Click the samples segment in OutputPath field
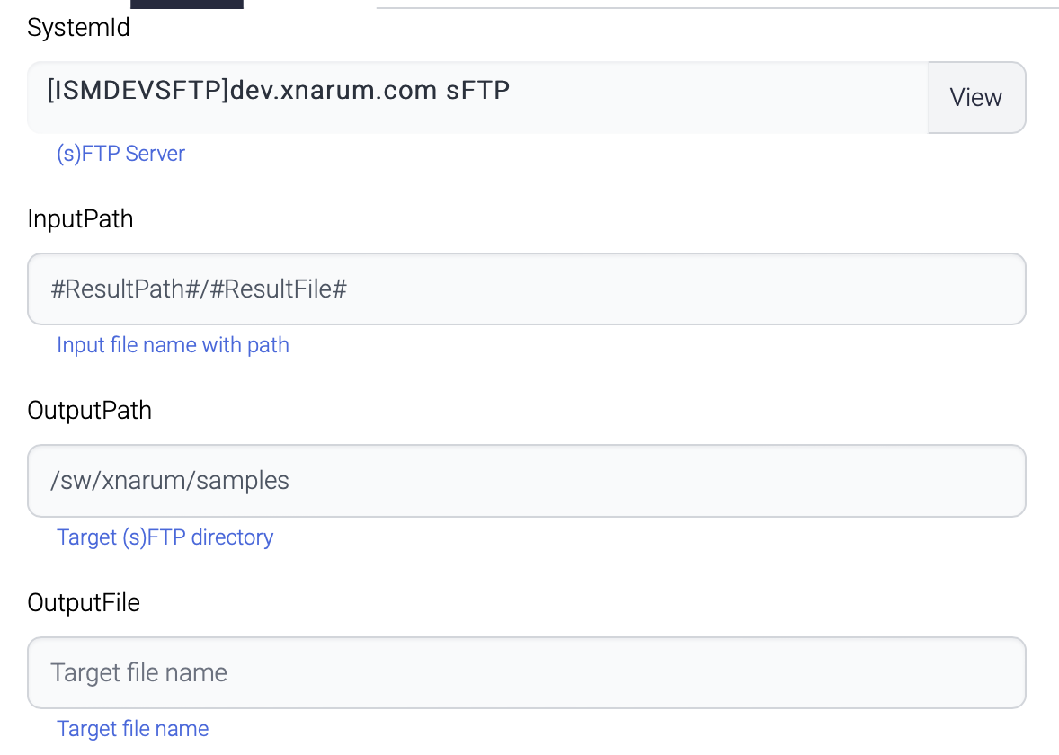Screen dimensions: 1059x755 click(243, 481)
